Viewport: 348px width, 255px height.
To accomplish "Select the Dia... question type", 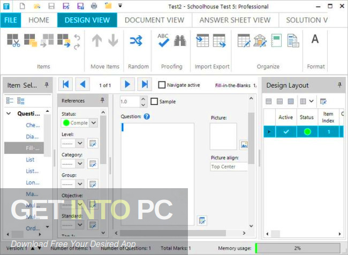I will pos(32,137).
